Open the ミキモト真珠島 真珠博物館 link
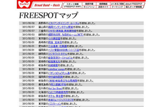This screenshot has height=107, width=163. [62, 31]
